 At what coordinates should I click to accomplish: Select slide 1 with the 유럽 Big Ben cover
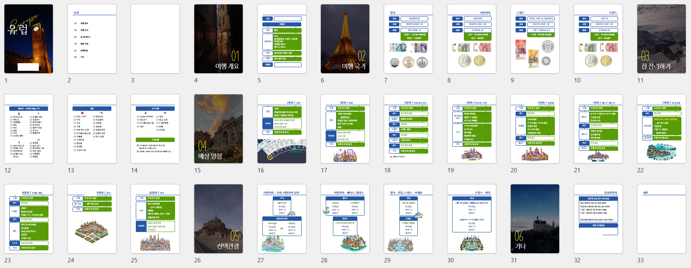click(28, 39)
